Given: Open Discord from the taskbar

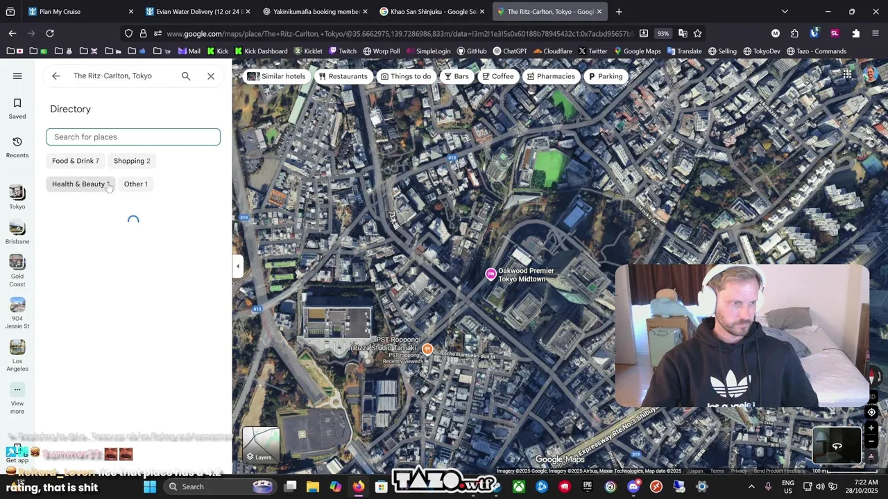Looking at the screenshot, I should coord(633,487).
